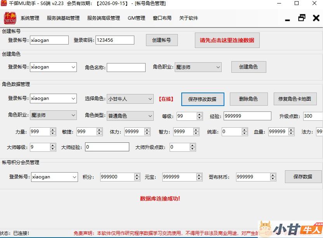Click the 体力 stepper arrows

[147, 132]
